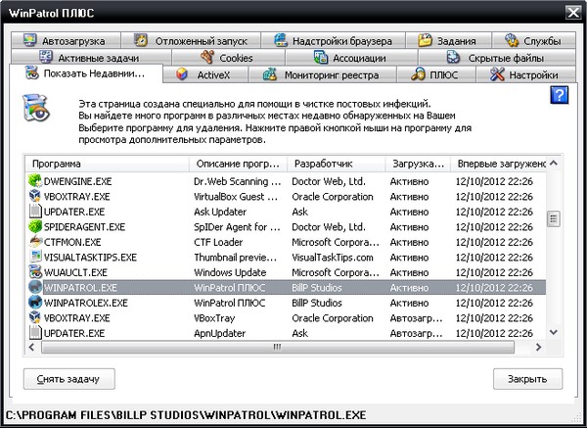Click the VISUALTASKTIPS.EXE program icon
Viewport: 587px width, 428px height.
point(36,257)
